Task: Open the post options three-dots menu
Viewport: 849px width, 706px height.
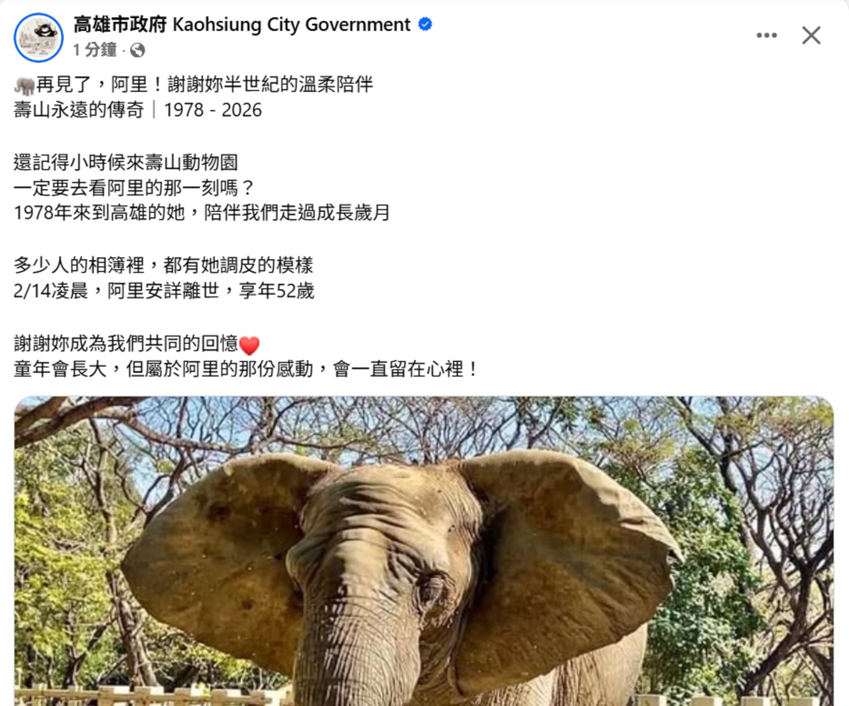Action: (767, 35)
